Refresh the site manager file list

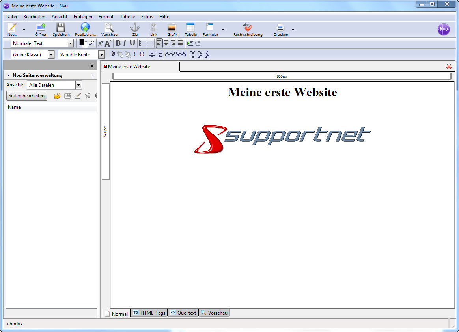pyautogui.click(x=57, y=96)
